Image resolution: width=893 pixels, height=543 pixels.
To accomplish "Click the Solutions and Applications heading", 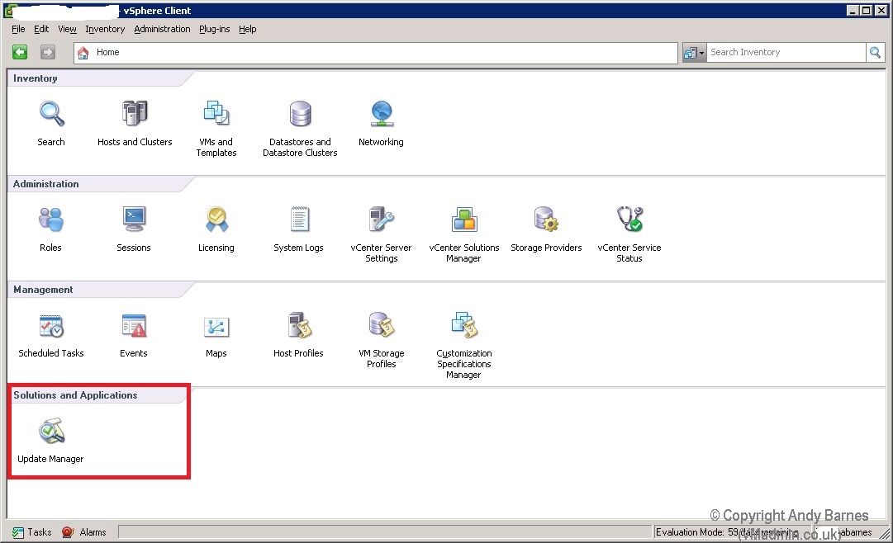I will (75, 395).
